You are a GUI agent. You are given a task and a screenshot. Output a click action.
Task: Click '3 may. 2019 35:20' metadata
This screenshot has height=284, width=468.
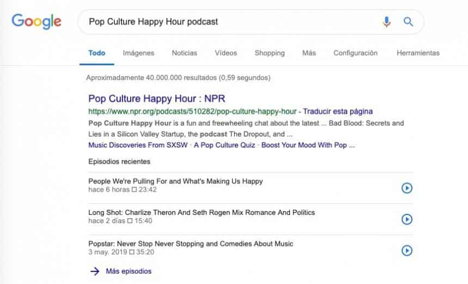point(121,252)
